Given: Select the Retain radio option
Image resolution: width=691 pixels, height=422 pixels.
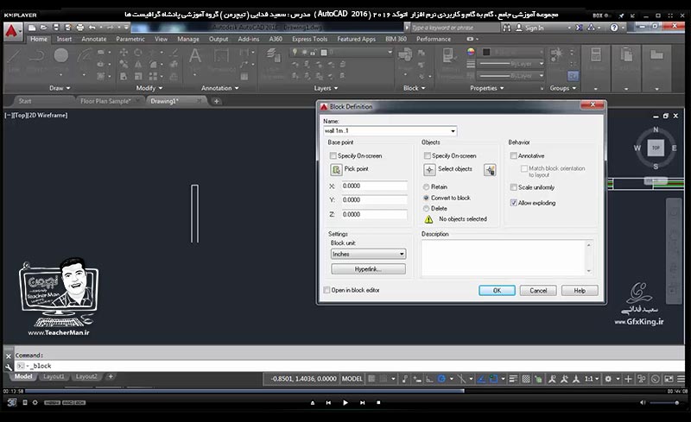Looking at the screenshot, I should click(x=426, y=186).
